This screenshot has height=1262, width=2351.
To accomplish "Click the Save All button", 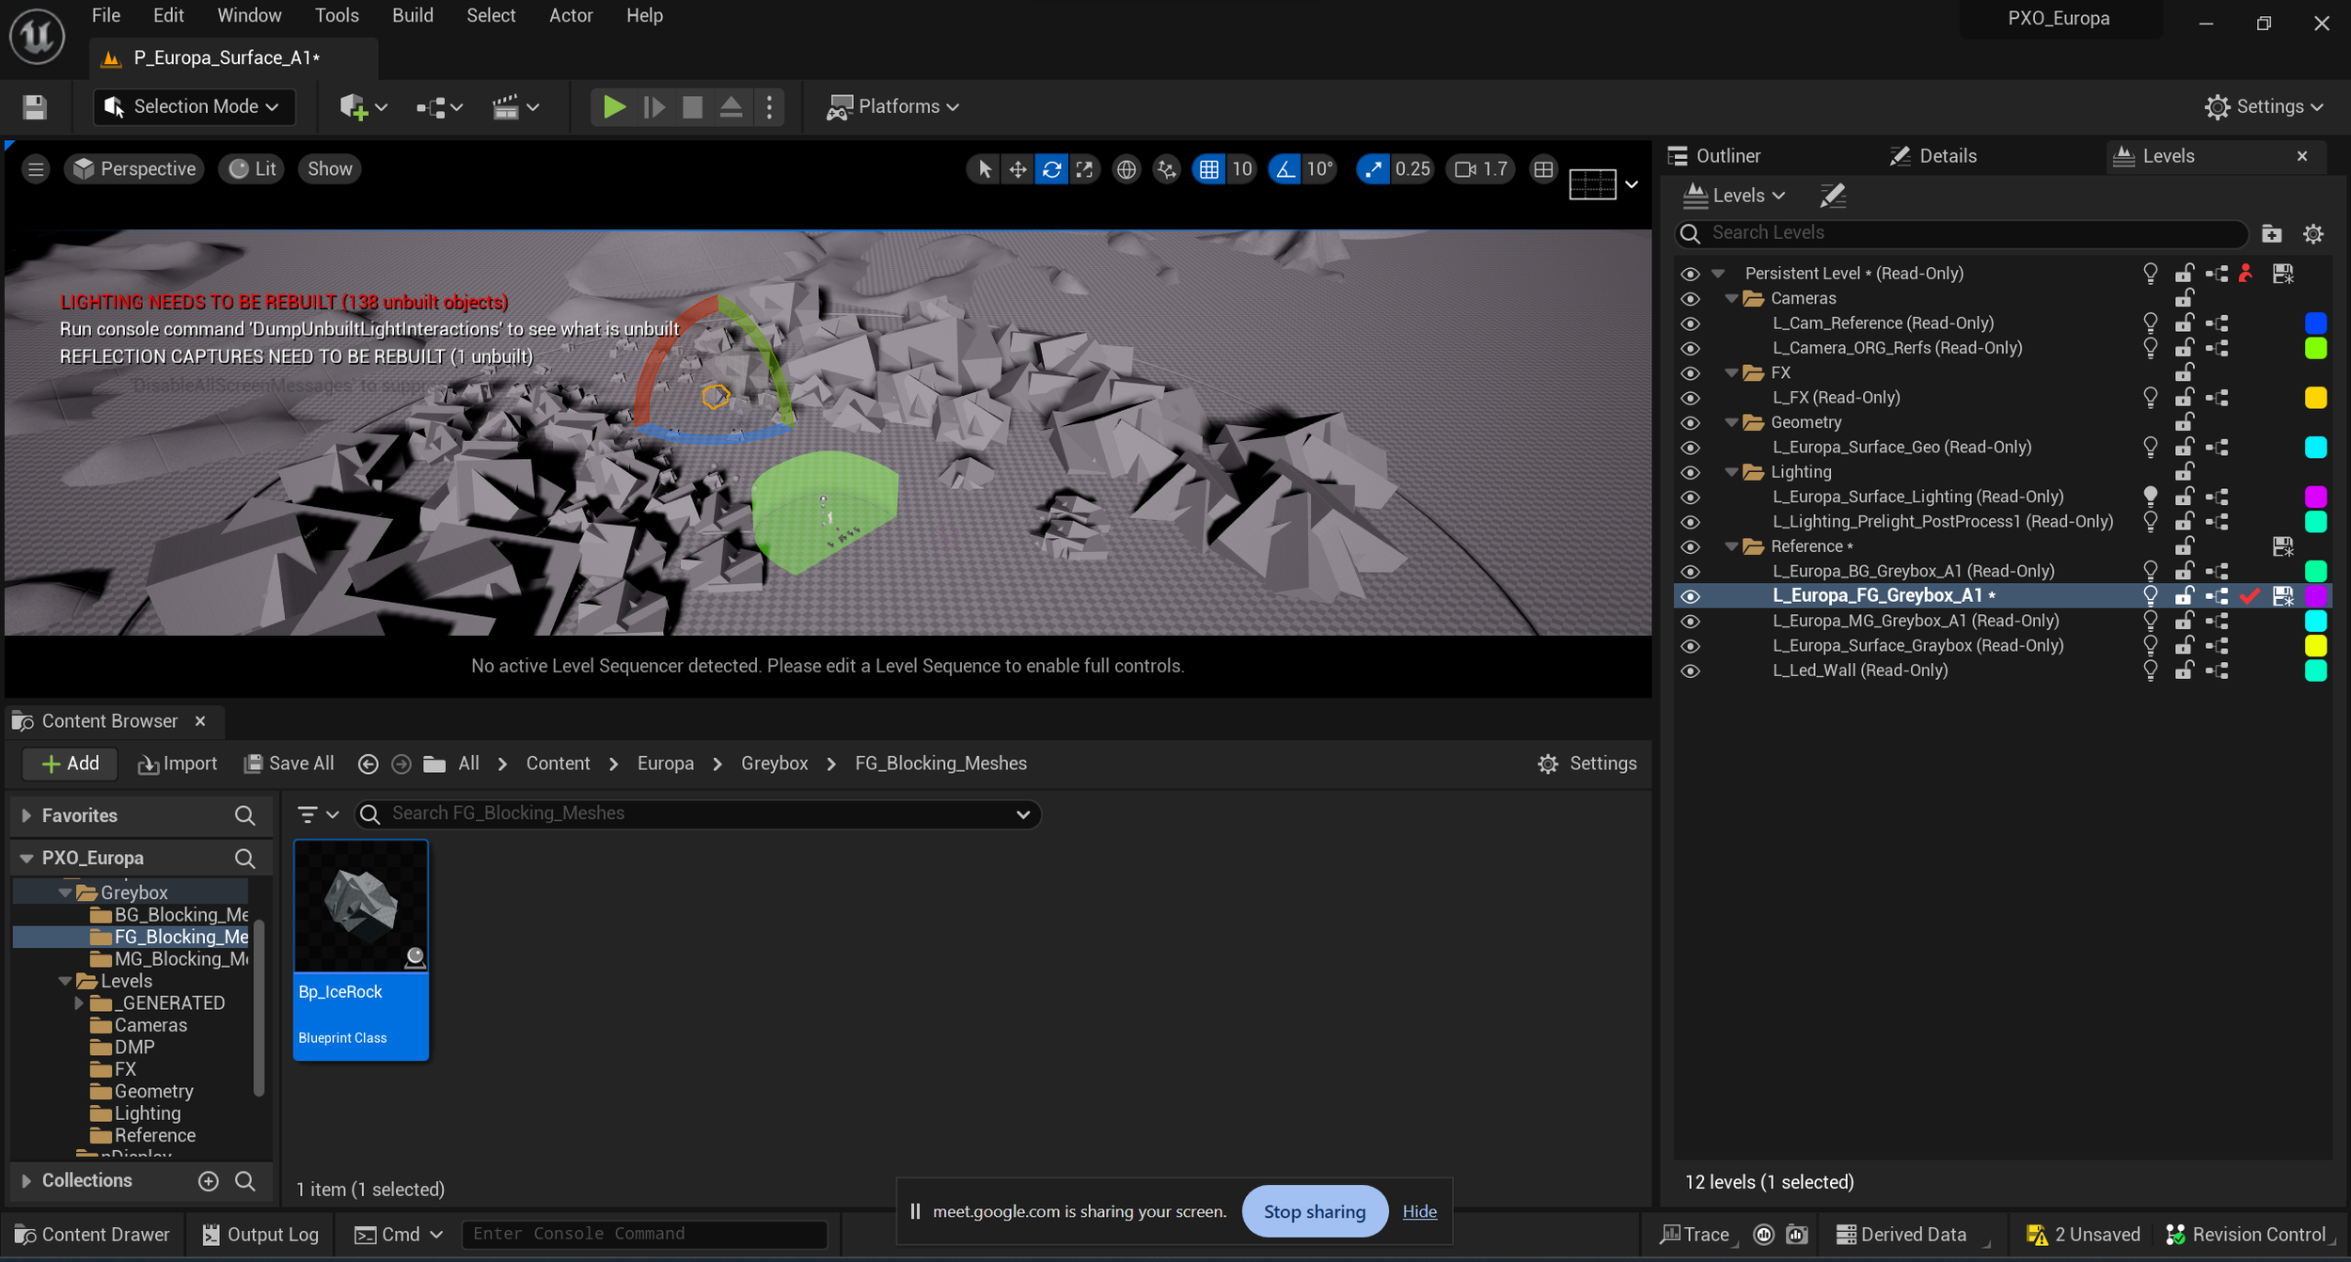I will pos(289,764).
